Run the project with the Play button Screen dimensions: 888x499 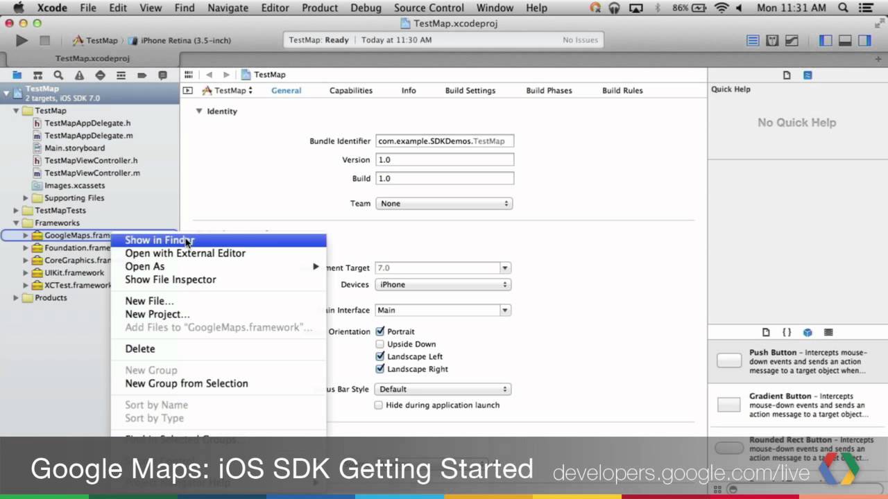(22, 40)
